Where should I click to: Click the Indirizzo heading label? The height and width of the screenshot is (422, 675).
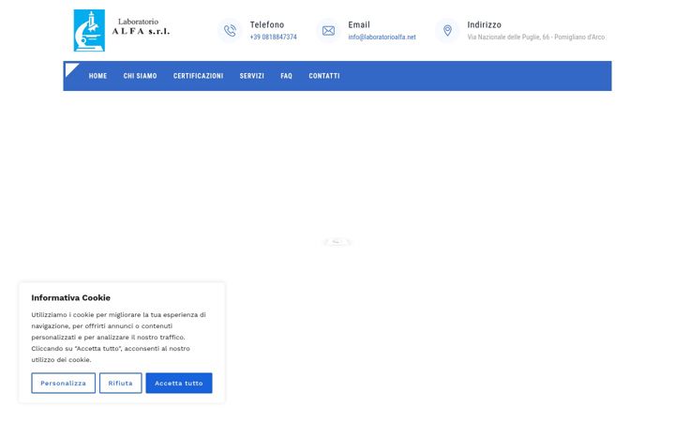[x=485, y=24]
